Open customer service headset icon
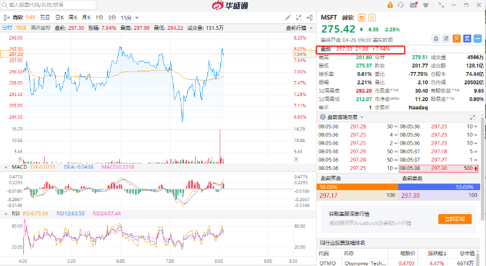Image resolution: width=486 pixels, height=266 pixels. pos(400,5)
